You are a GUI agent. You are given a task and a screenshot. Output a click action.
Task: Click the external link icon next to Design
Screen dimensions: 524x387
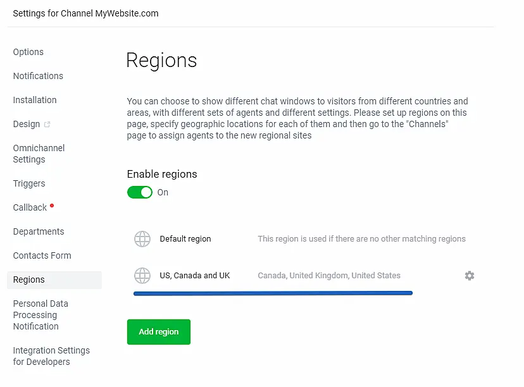47,125
